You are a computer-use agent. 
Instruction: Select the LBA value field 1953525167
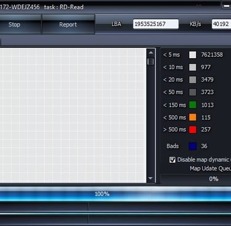[x=156, y=24]
